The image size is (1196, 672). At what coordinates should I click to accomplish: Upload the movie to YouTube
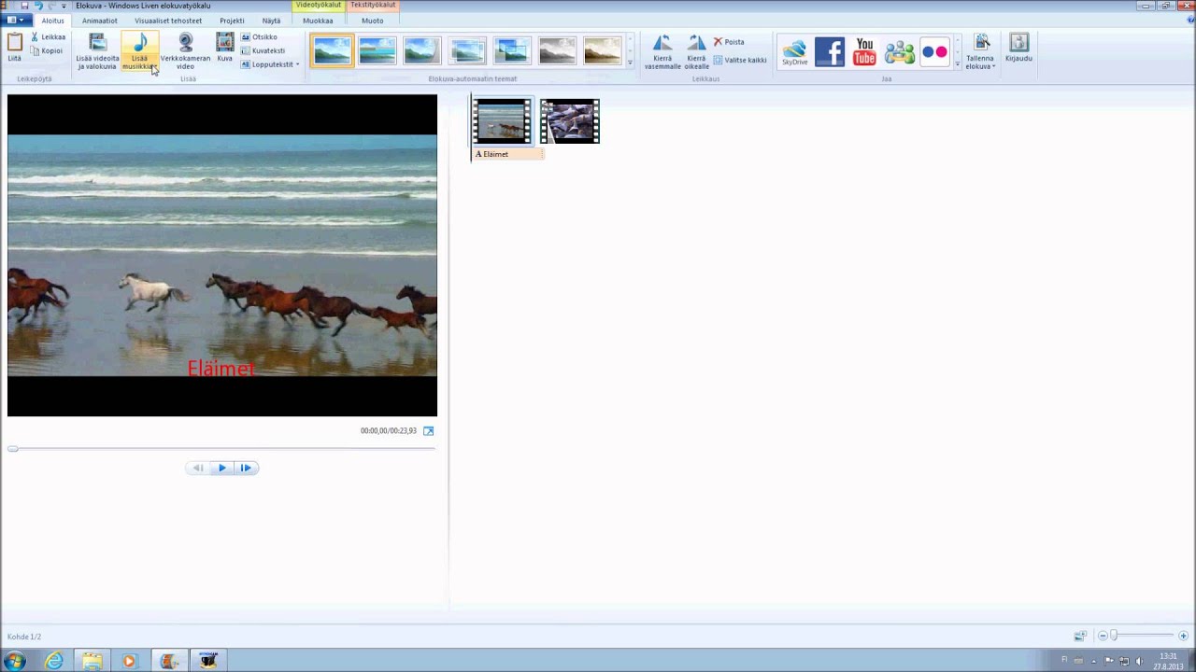(x=864, y=51)
